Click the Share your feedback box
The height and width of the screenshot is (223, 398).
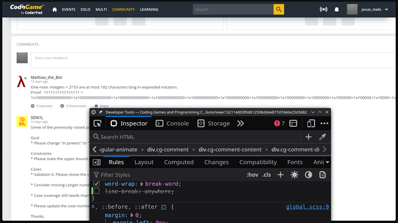click(213, 61)
